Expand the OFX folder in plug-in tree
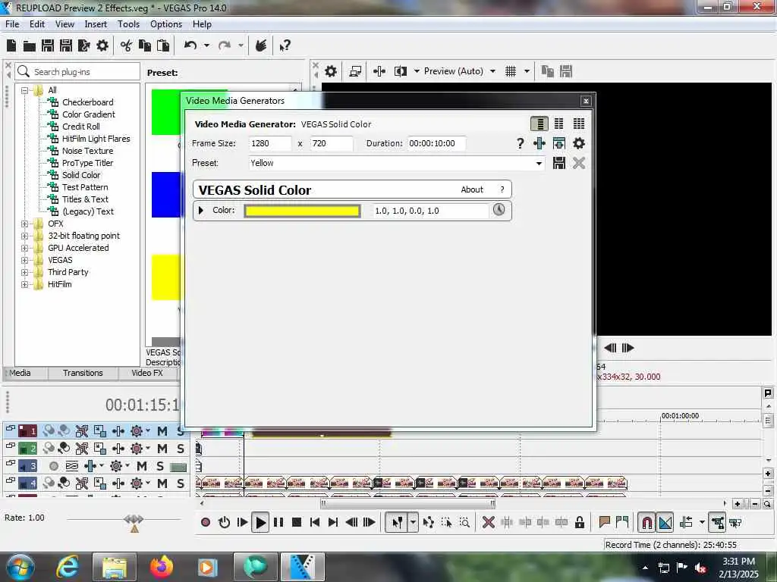 point(24,224)
